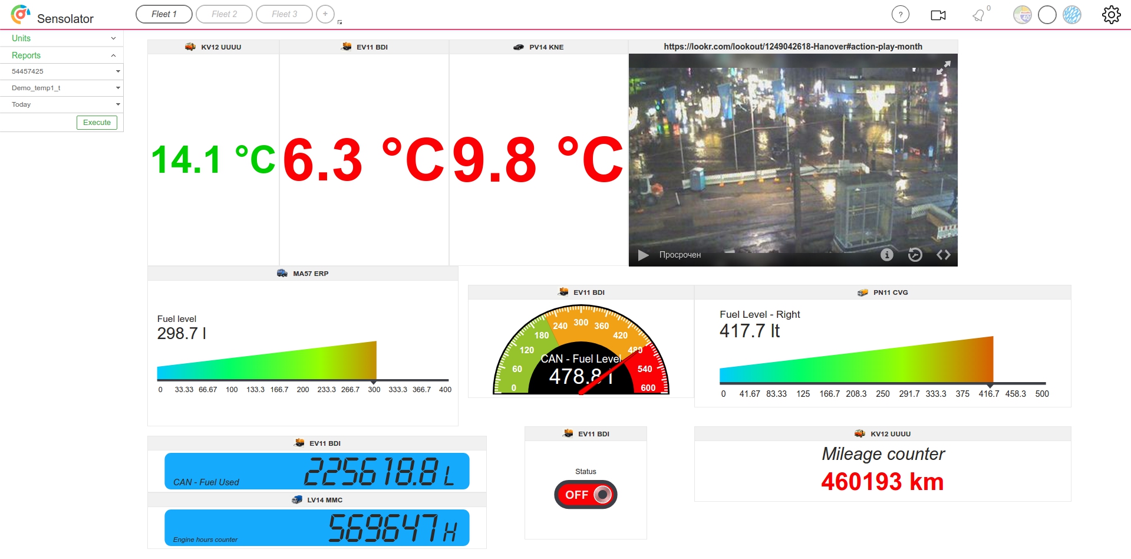Screen dimensions: 1131x559
Task: Select the map background theme circle
Action: click(1022, 15)
